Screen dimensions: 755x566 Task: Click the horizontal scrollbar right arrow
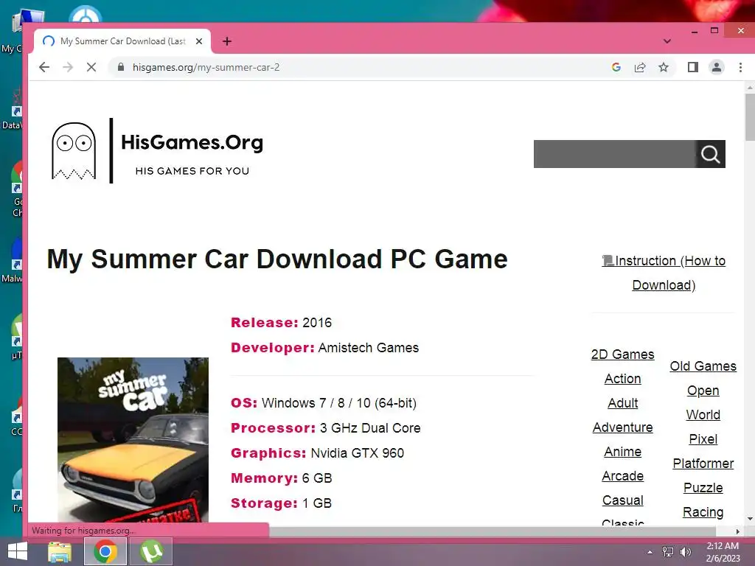tap(737, 531)
